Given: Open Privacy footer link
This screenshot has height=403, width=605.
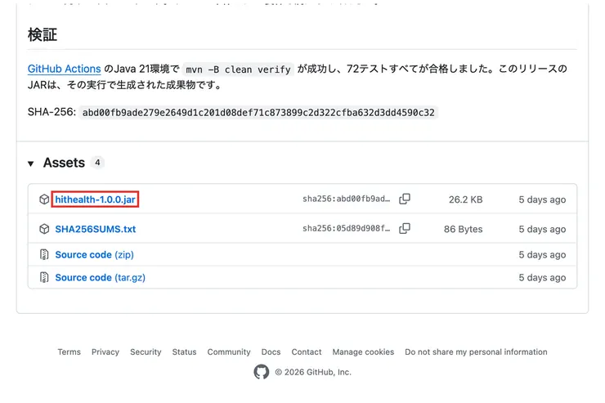Looking at the screenshot, I should [x=105, y=352].
